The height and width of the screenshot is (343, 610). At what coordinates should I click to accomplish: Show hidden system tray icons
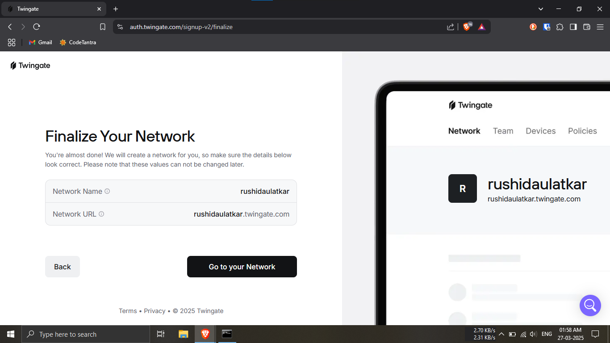[x=501, y=334]
